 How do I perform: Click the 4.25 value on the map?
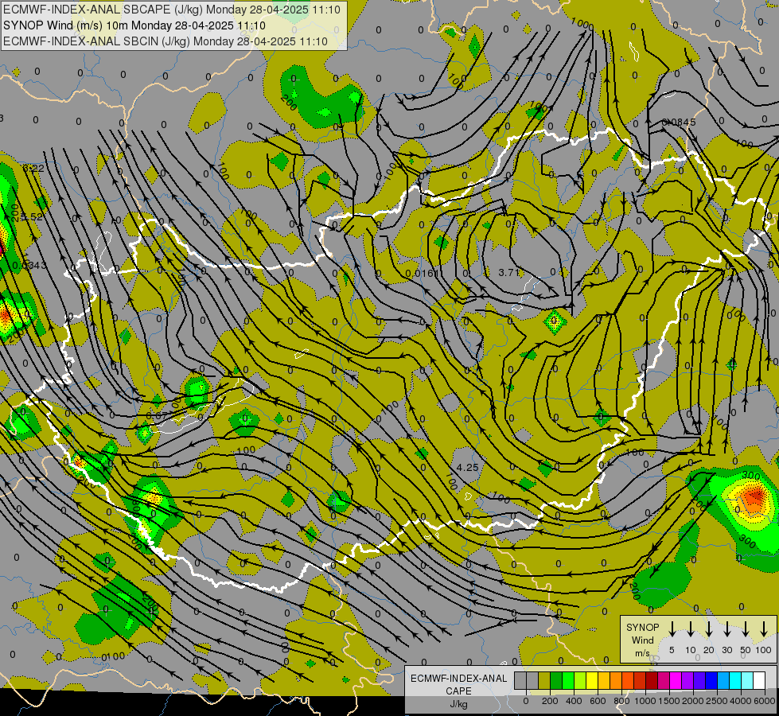(468, 468)
